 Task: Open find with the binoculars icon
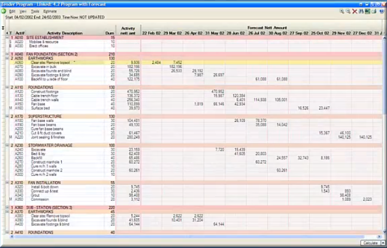[361, 11]
